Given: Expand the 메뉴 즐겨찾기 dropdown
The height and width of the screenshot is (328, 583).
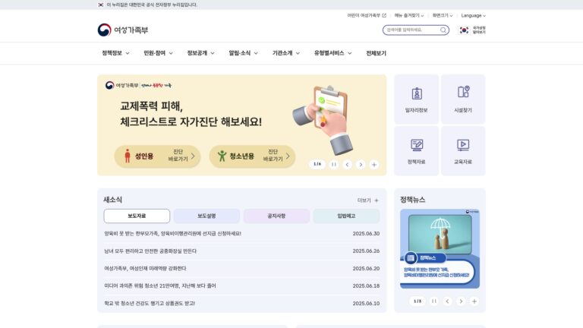Looking at the screenshot, I should click(409, 16).
